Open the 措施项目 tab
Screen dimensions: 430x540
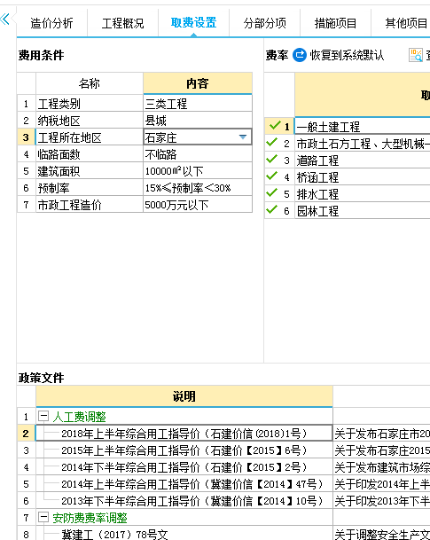(x=336, y=23)
